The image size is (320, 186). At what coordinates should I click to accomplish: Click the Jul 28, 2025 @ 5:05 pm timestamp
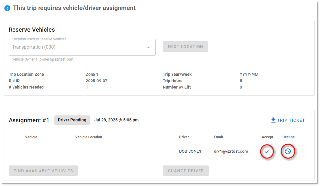click(x=116, y=120)
